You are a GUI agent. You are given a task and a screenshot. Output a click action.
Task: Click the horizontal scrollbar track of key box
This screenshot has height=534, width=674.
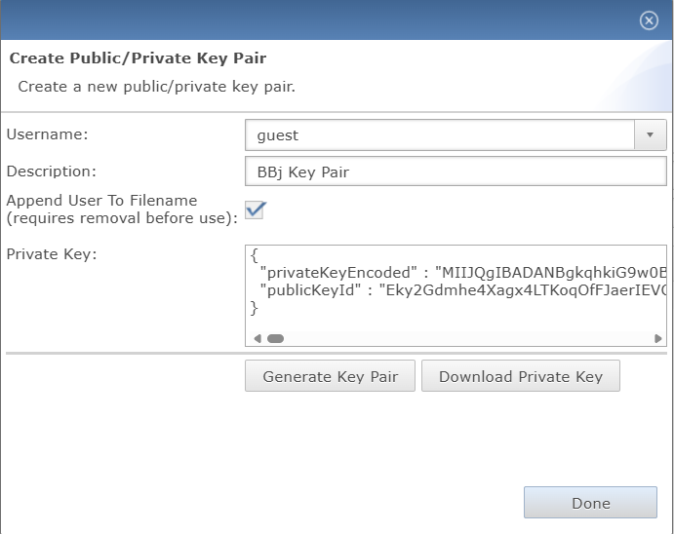[468, 339]
